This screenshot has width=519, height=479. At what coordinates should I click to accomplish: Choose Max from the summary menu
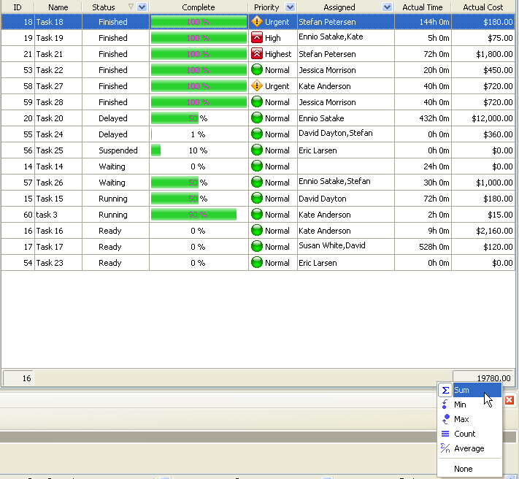tap(461, 419)
